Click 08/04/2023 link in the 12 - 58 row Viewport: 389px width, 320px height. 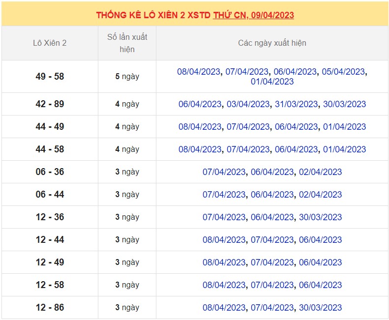point(224,285)
